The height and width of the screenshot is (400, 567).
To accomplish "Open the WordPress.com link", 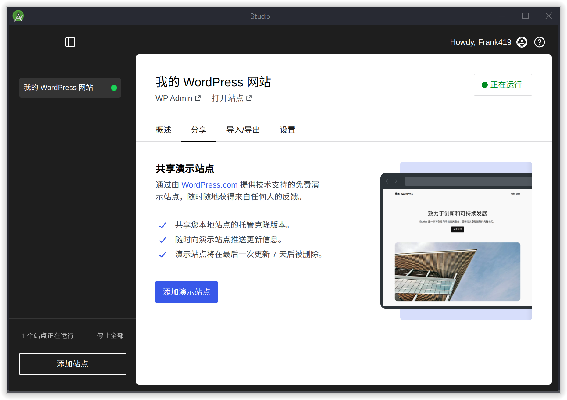I will pos(209,185).
